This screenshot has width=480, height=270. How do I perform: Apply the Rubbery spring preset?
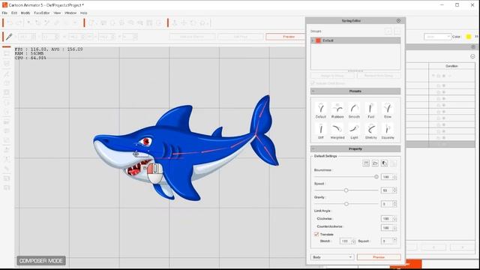(337, 110)
